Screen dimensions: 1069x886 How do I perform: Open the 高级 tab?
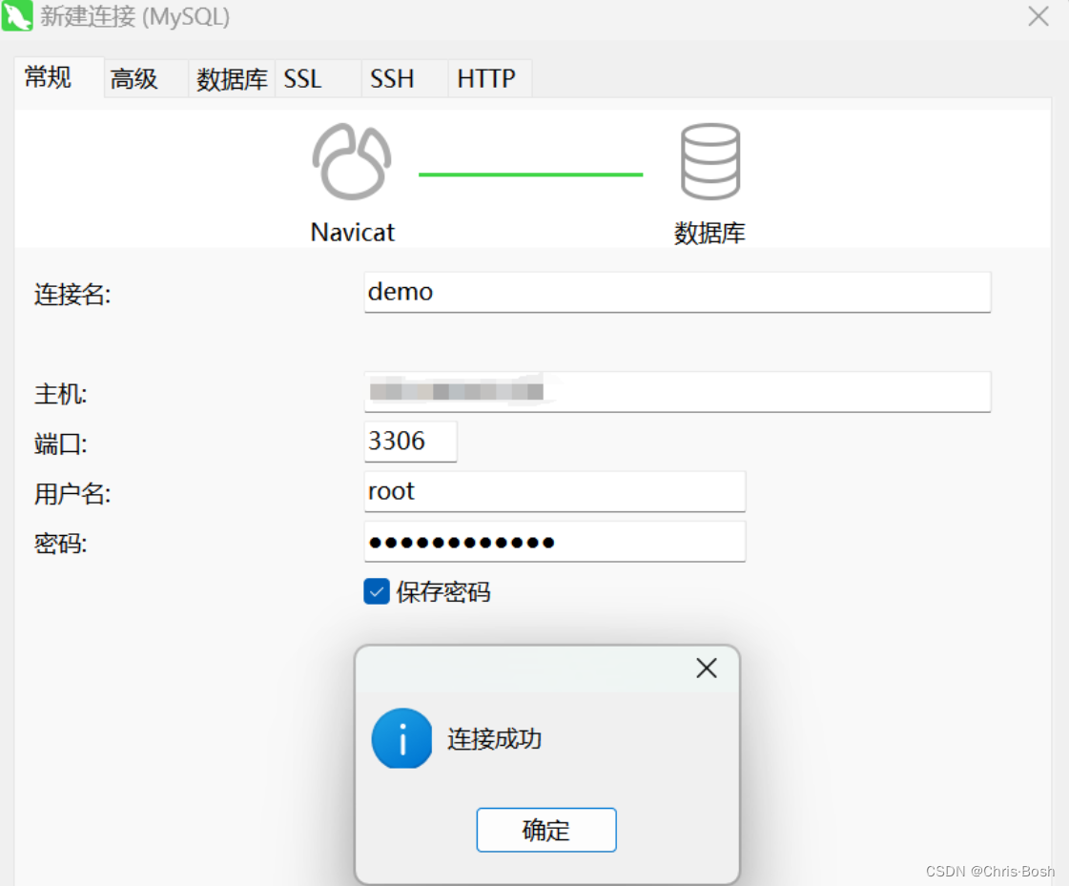pyautogui.click(x=146, y=79)
